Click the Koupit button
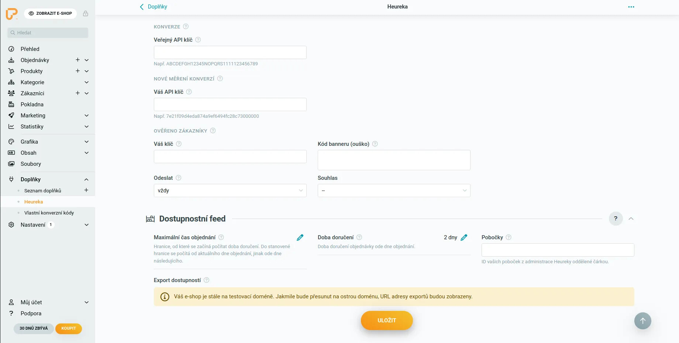Screen dimensions: 679x343 click(x=69, y=328)
